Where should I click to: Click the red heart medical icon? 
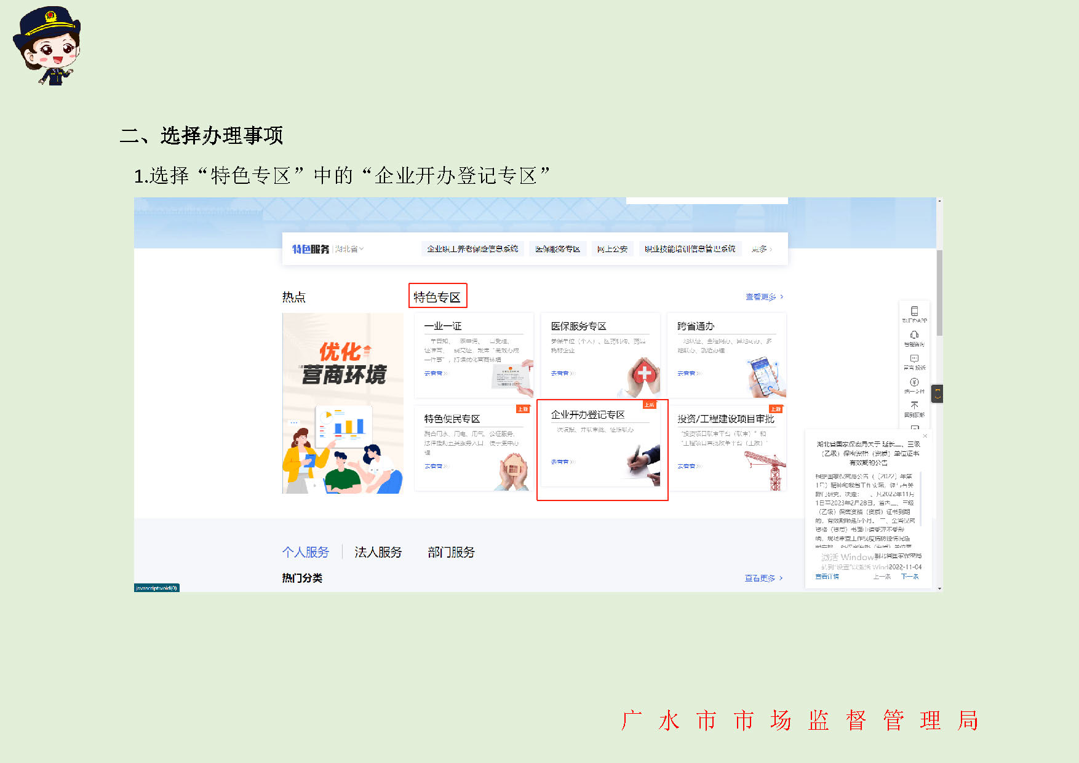tap(643, 373)
